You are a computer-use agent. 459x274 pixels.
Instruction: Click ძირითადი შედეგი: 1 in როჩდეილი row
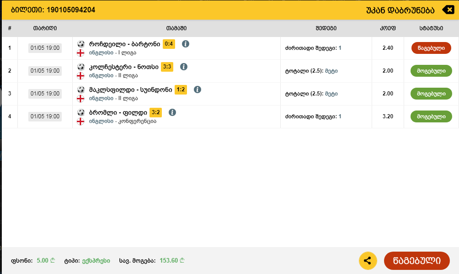(313, 48)
